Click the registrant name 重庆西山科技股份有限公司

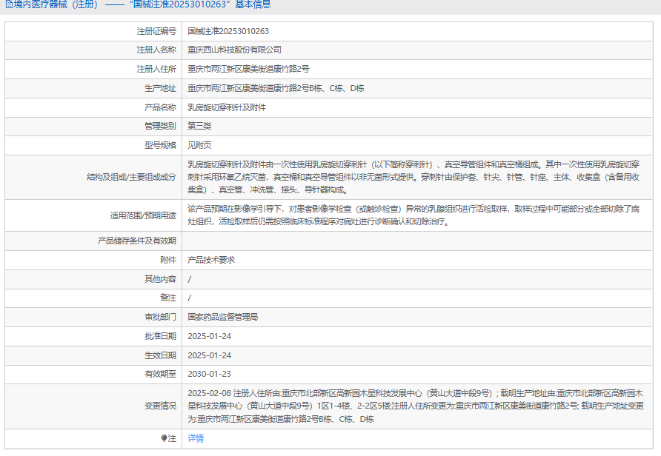(x=234, y=50)
